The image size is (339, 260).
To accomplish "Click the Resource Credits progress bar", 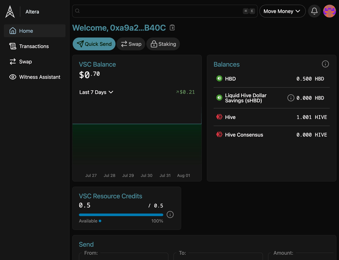I will pos(121,215).
